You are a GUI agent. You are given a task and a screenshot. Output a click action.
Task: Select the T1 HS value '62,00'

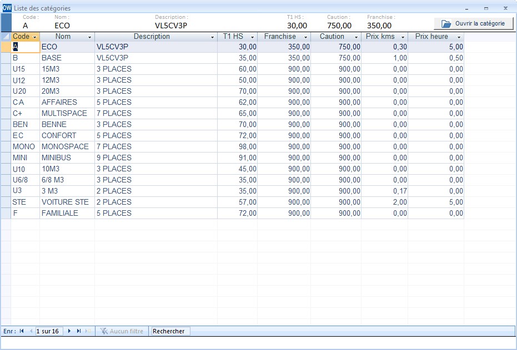(x=238, y=103)
